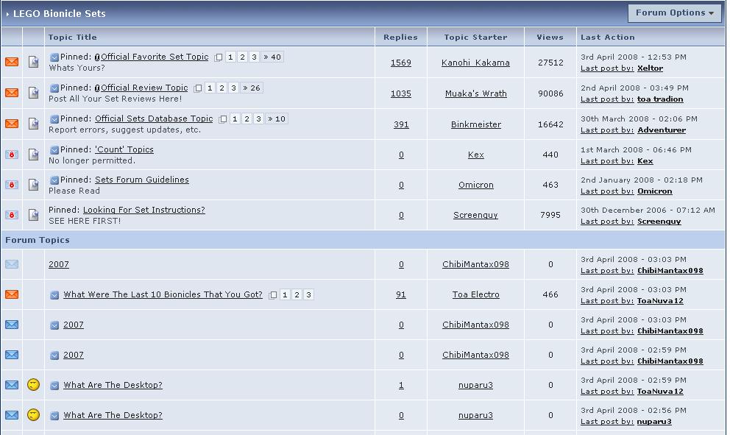Click the unread-post icon before What Were The Last 10 Bionicles
This screenshot has width=730, height=435.
[54, 295]
